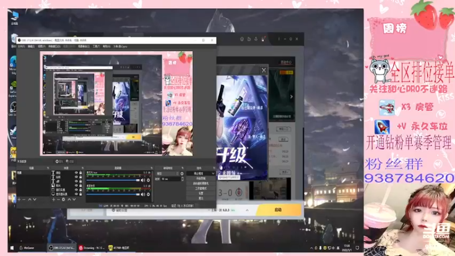Add a new source with the plus icon

click(x=53, y=200)
